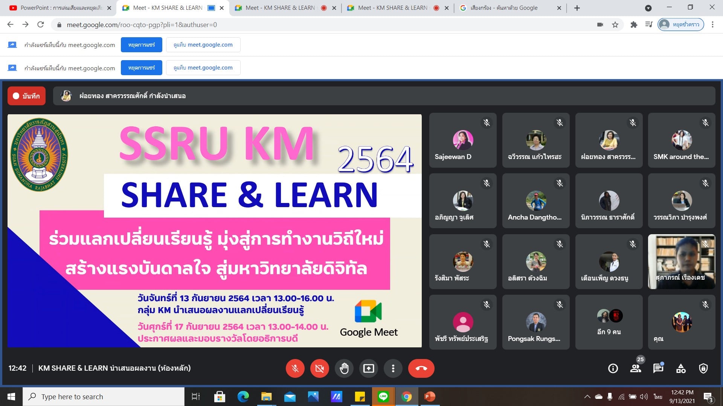
Task: Open meeting details info icon
Action: [x=613, y=368]
